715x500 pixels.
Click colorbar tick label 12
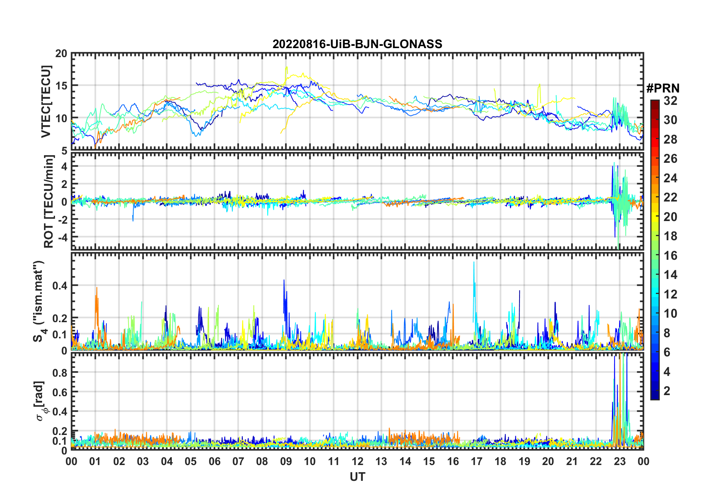pos(670,294)
